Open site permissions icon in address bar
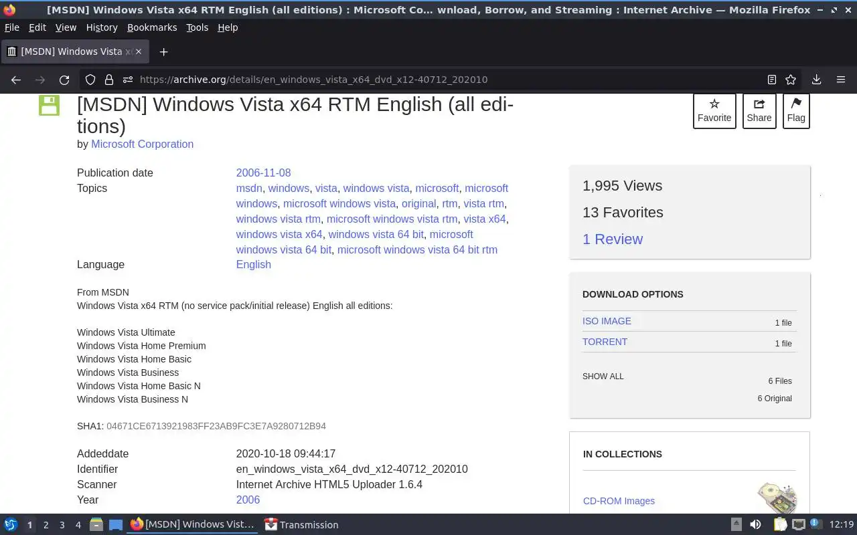The width and height of the screenshot is (857, 535). pyautogui.click(x=128, y=80)
